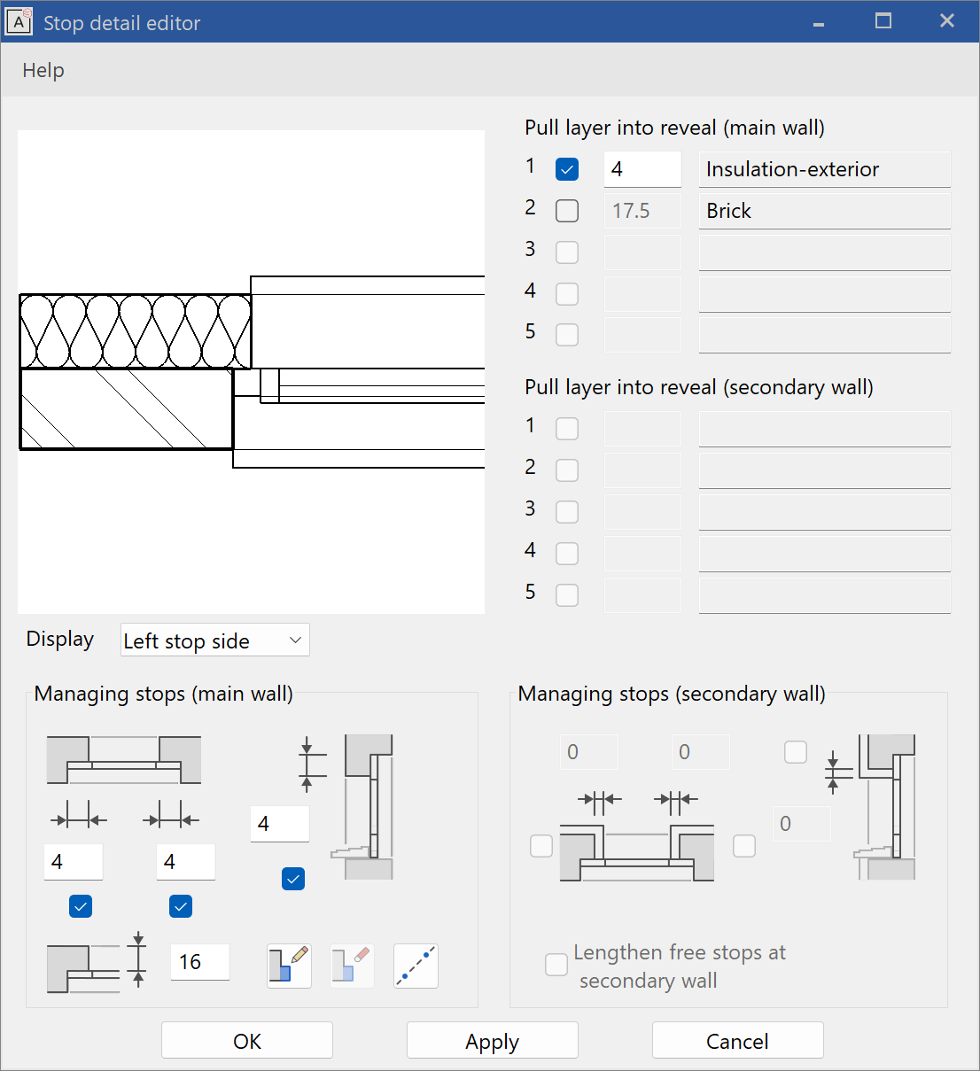Image resolution: width=980 pixels, height=1071 pixels.
Task: Enable pulling Brick layer into reveal
Action: [x=567, y=211]
